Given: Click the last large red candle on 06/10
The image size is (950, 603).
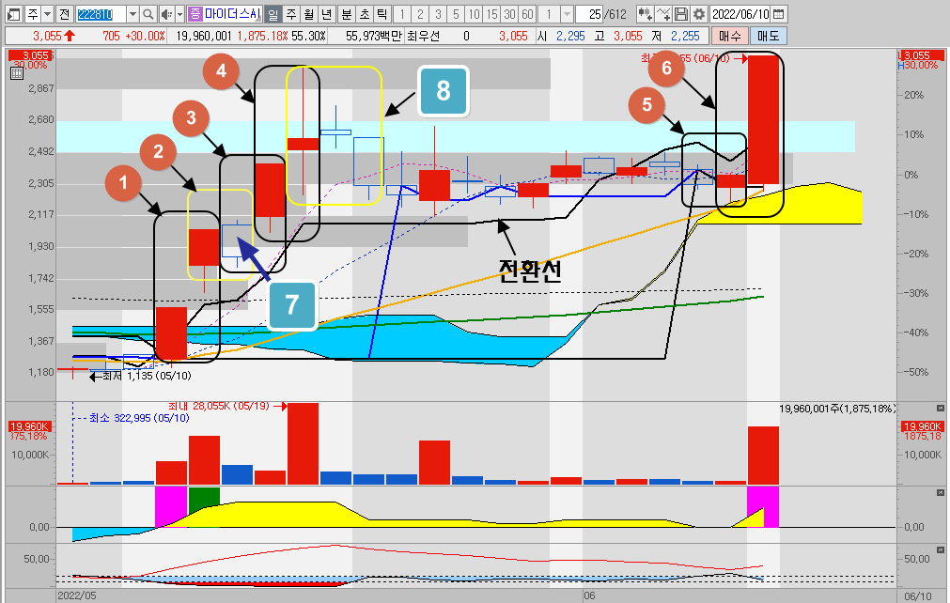Looking at the screenshot, I should (763, 120).
